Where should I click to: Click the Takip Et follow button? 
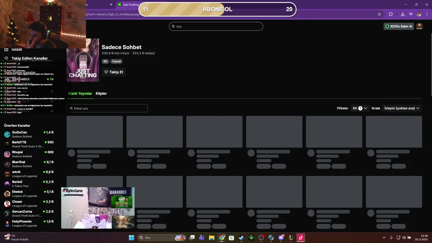[114, 72]
